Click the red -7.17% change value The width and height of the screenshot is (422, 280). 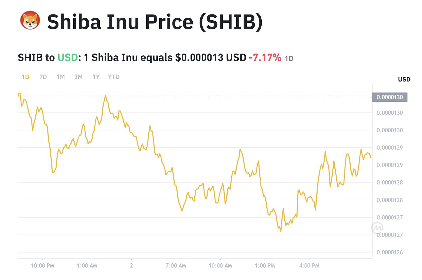265,57
